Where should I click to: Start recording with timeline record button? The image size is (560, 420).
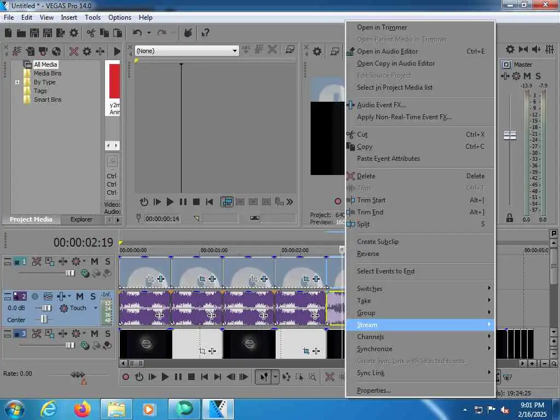[126, 377]
